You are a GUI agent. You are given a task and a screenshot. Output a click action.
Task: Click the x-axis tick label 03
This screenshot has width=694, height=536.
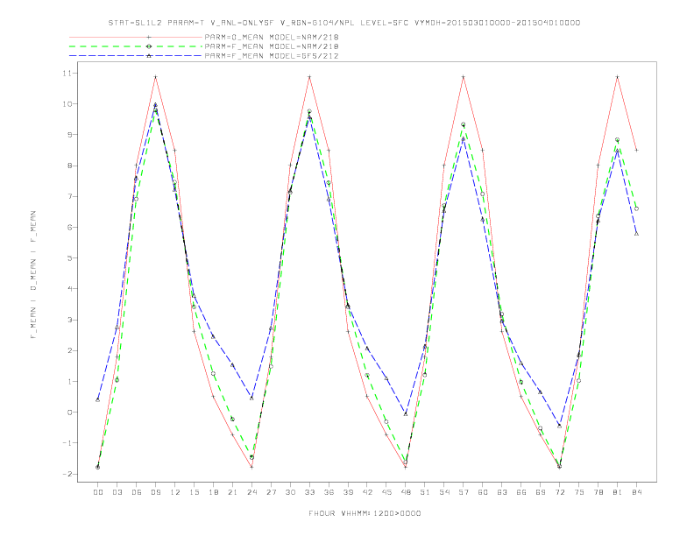(x=117, y=492)
